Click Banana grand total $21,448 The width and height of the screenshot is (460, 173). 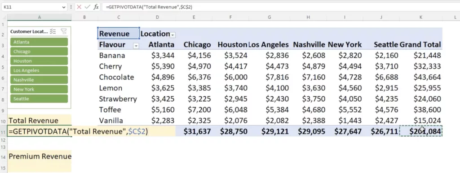[427, 55]
